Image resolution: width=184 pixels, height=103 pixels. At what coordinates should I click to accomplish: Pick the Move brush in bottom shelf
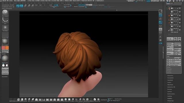(29, 100)
